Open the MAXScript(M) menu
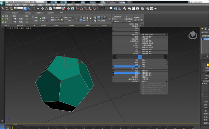This screenshot has height=129, width=209. pos(91,5)
